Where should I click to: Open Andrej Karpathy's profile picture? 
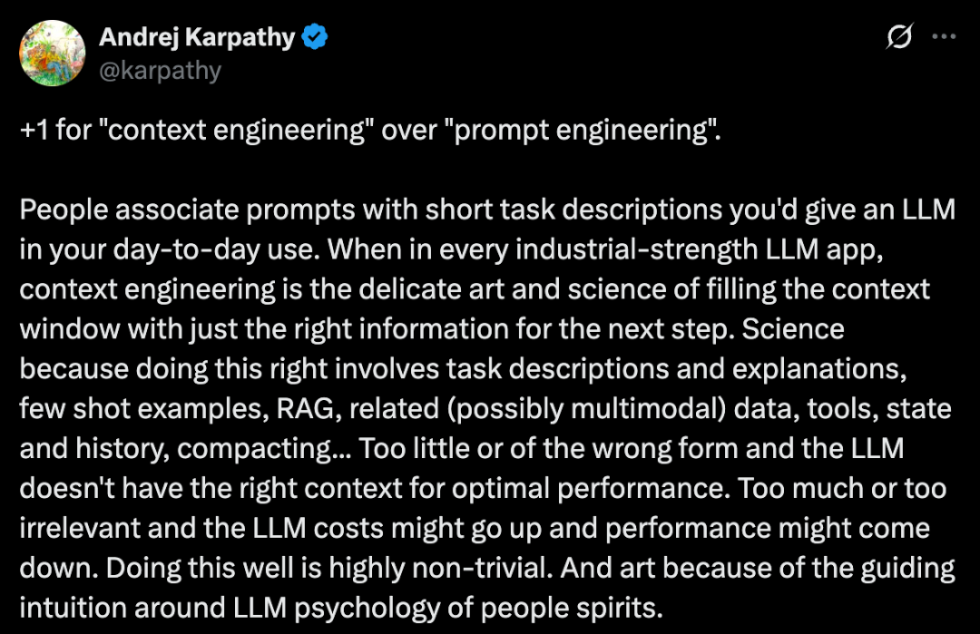point(52,54)
